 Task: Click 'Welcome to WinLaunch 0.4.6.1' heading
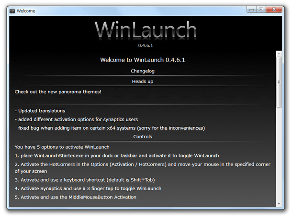(143, 60)
